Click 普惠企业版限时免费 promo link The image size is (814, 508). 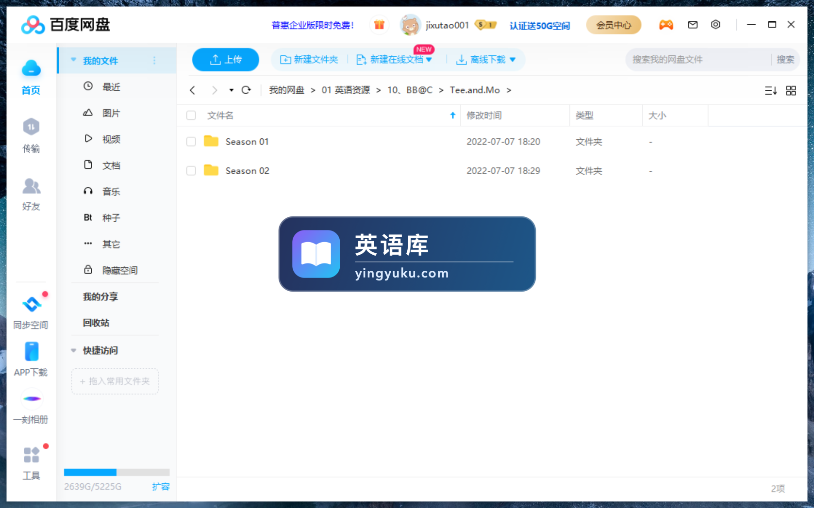(313, 25)
